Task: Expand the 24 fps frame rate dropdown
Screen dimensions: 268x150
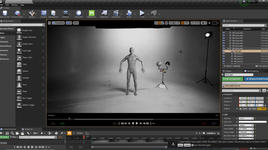Action: click(x=80, y=133)
